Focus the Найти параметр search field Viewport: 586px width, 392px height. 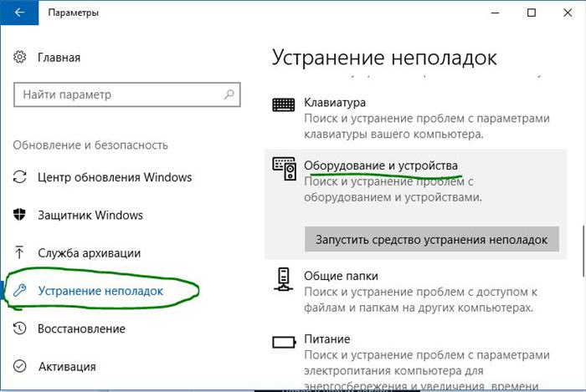pyautogui.click(x=127, y=94)
